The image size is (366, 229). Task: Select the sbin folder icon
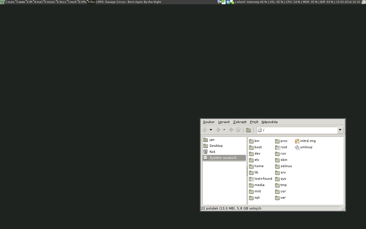point(277,160)
